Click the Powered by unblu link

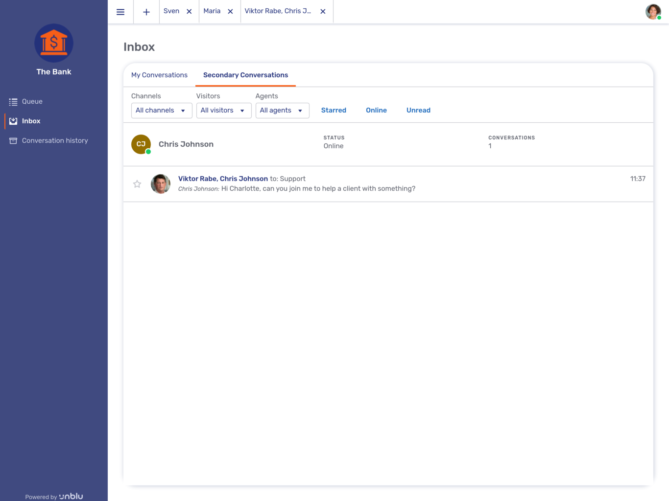pyautogui.click(x=53, y=496)
